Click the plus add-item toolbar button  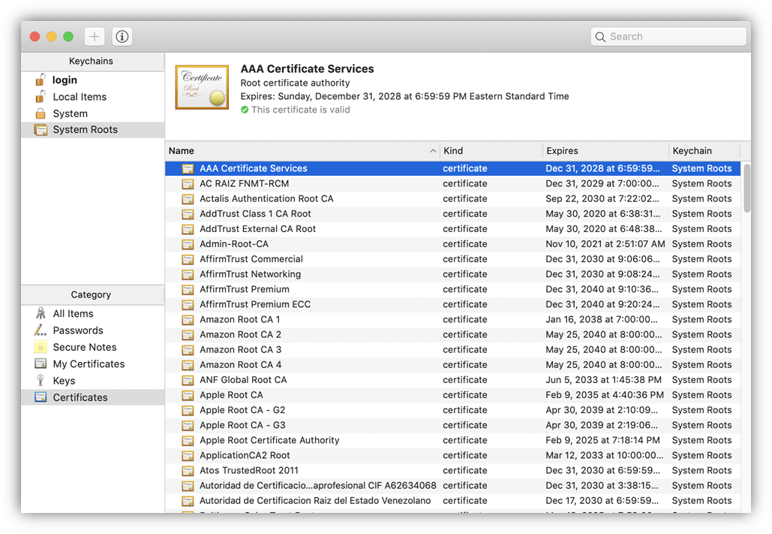pos(95,37)
